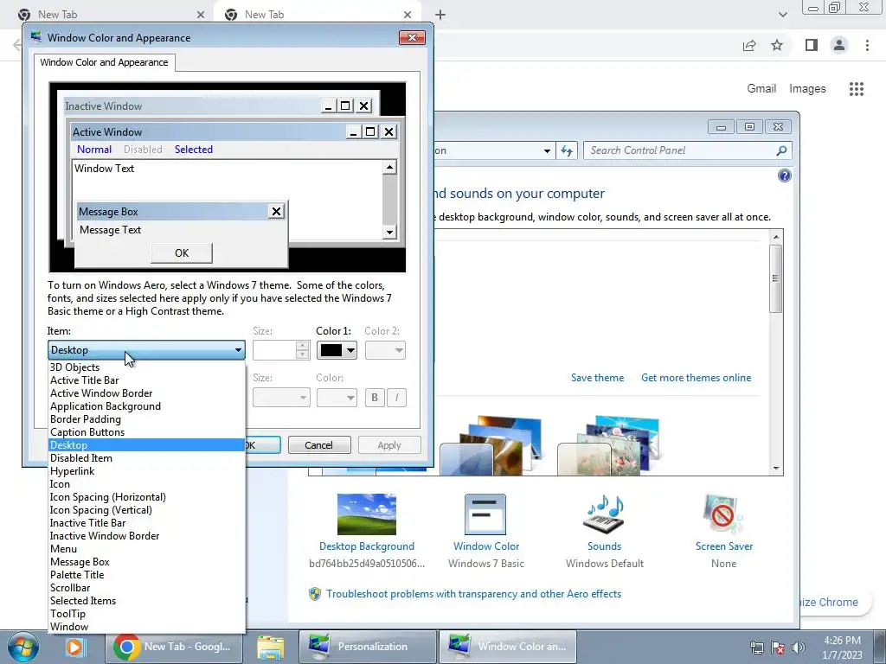This screenshot has height=664, width=886.
Task: Toggle the Bold font button
Action: tap(375, 398)
